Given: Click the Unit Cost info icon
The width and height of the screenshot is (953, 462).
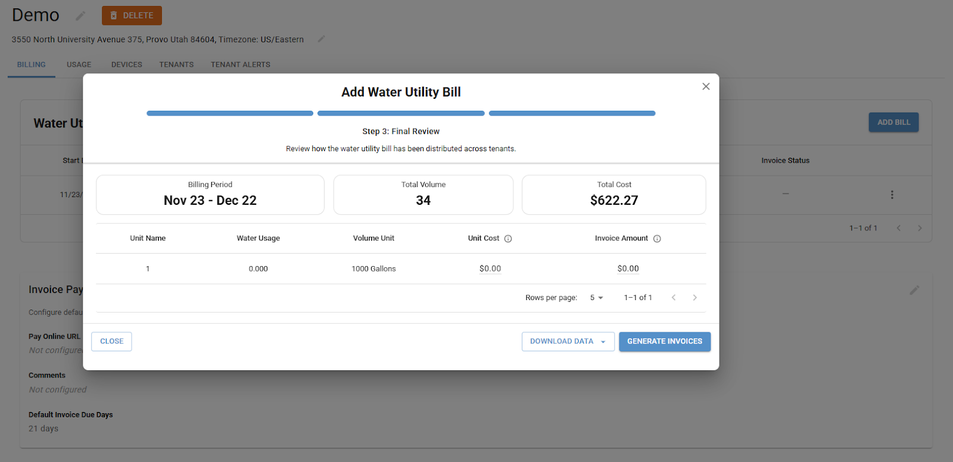Looking at the screenshot, I should coord(508,239).
